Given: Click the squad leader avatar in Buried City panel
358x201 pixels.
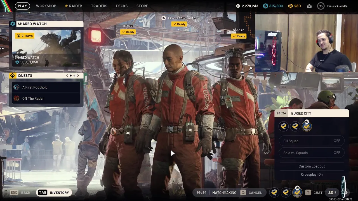Looking at the screenshot, I should click(307, 126).
